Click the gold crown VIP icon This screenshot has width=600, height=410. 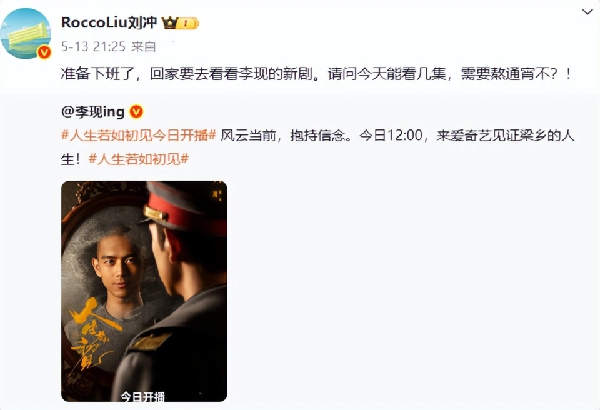[x=170, y=23]
